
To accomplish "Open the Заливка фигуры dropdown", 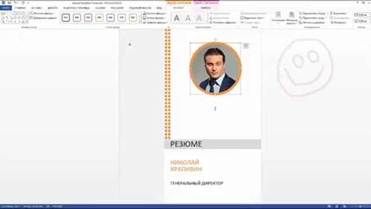I will click(x=155, y=13).
